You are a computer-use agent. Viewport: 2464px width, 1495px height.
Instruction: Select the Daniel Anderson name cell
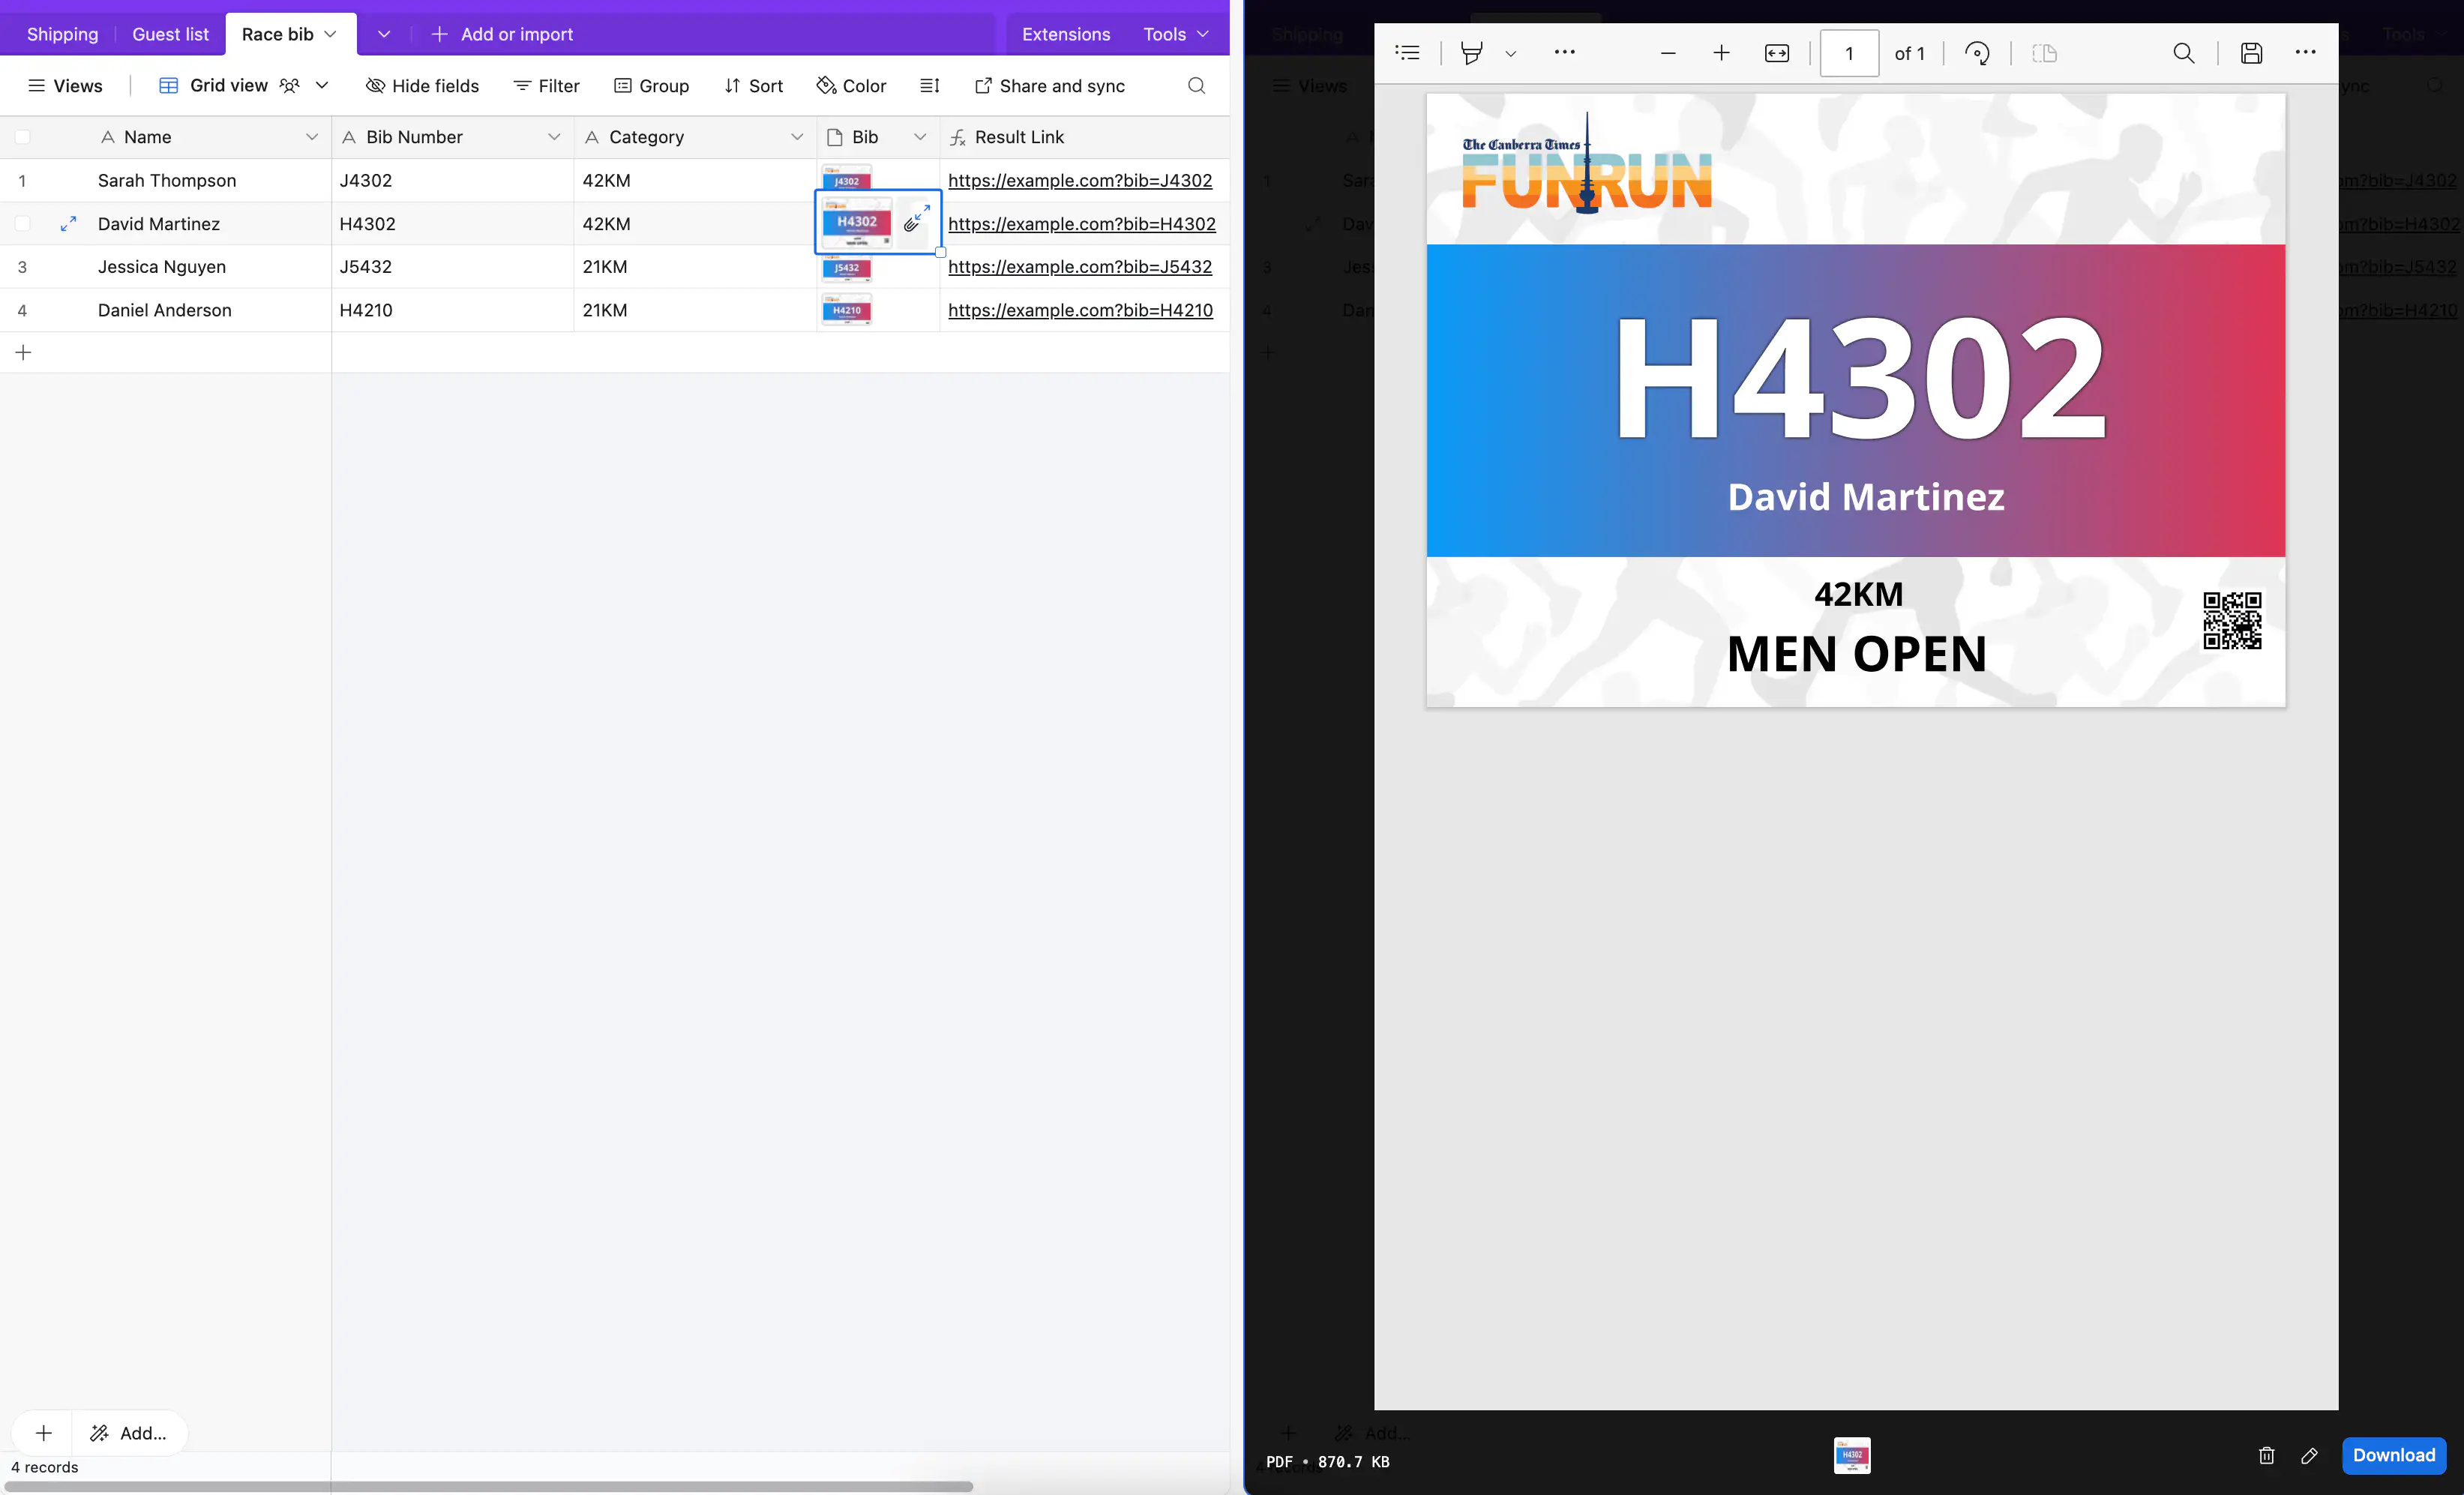(166, 310)
